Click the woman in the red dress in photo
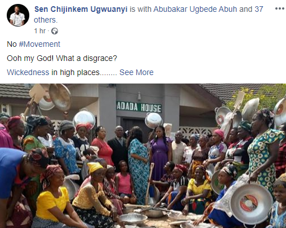 [x=102, y=147]
